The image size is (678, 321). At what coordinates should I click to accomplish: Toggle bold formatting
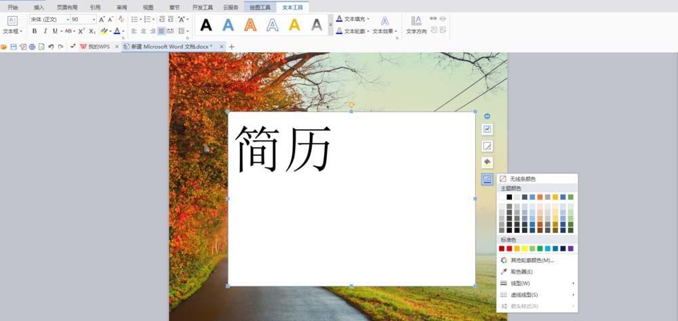pyautogui.click(x=35, y=31)
